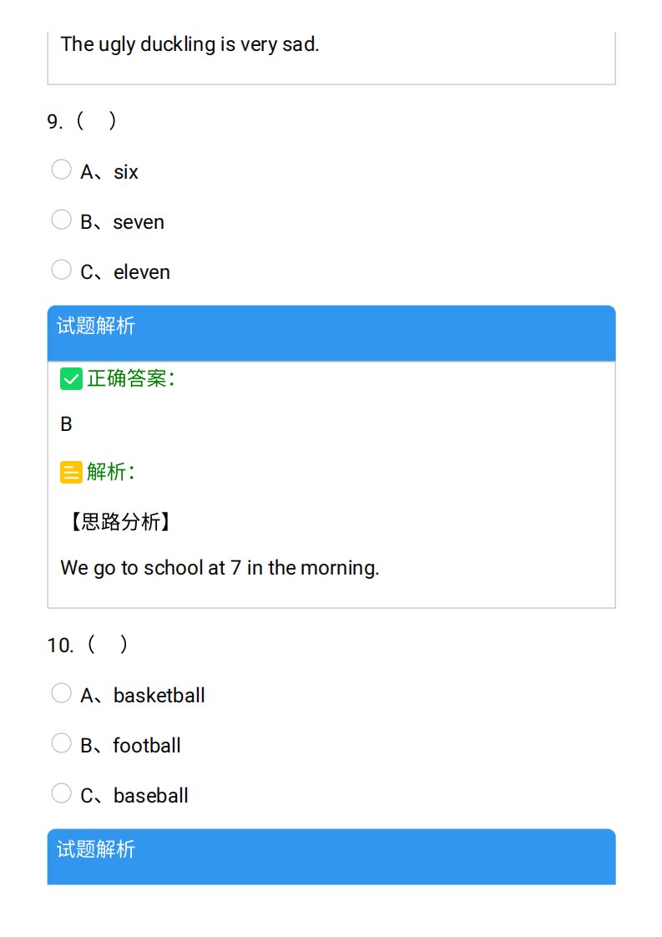Image resolution: width=662 pixels, height=937 pixels.
Task: Click the 'football' option label
Action: click(x=147, y=745)
